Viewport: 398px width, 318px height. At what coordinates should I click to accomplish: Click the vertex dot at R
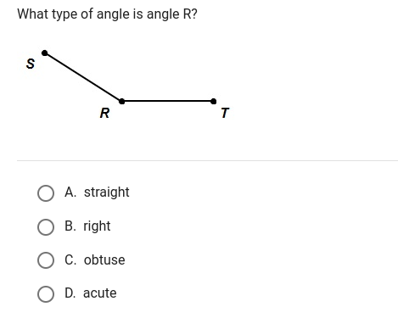click(x=121, y=101)
